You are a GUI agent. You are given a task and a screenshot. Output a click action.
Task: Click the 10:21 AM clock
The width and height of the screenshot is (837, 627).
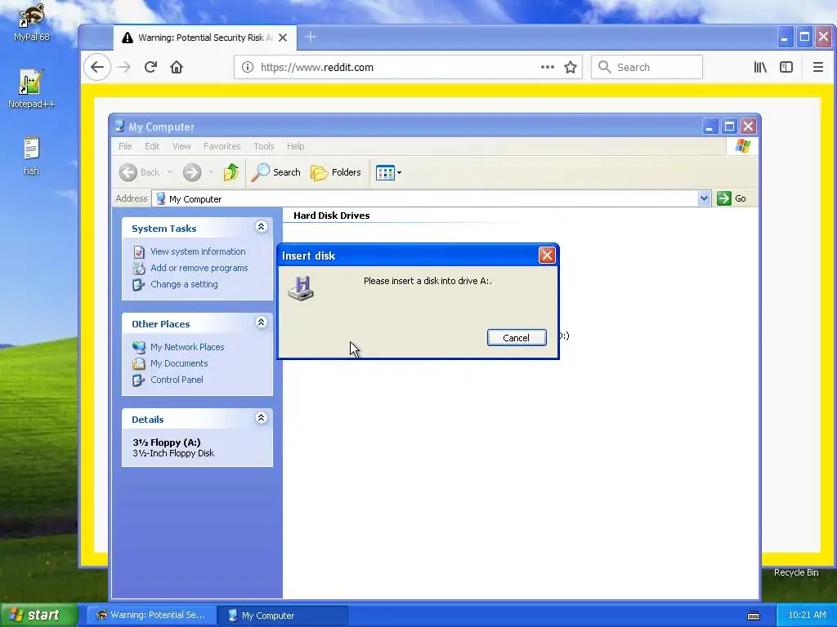(x=807, y=615)
